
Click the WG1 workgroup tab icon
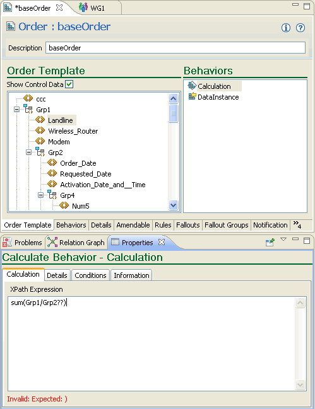[x=83, y=8]
